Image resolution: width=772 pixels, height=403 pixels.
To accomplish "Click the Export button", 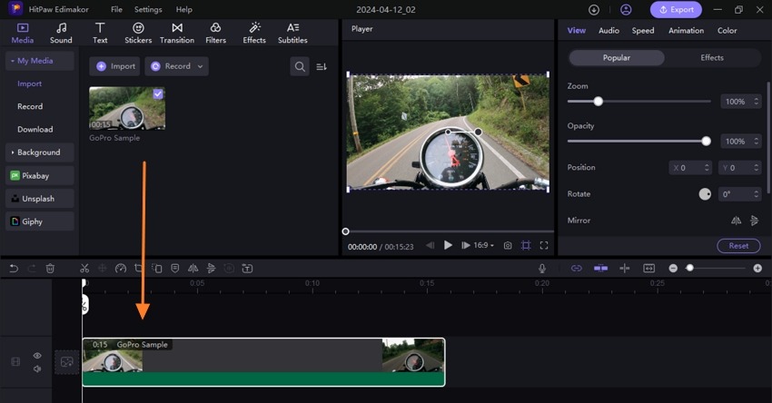I will pos(676,9).
